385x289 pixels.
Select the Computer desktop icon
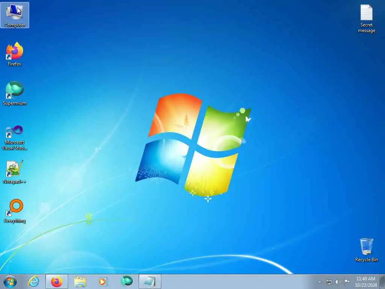point(15,15)
